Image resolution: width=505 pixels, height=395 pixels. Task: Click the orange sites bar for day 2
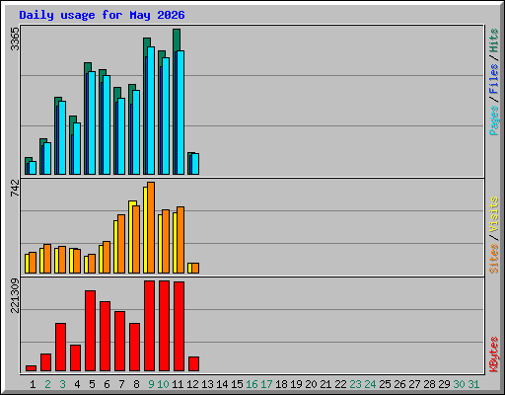click(47, 259)
